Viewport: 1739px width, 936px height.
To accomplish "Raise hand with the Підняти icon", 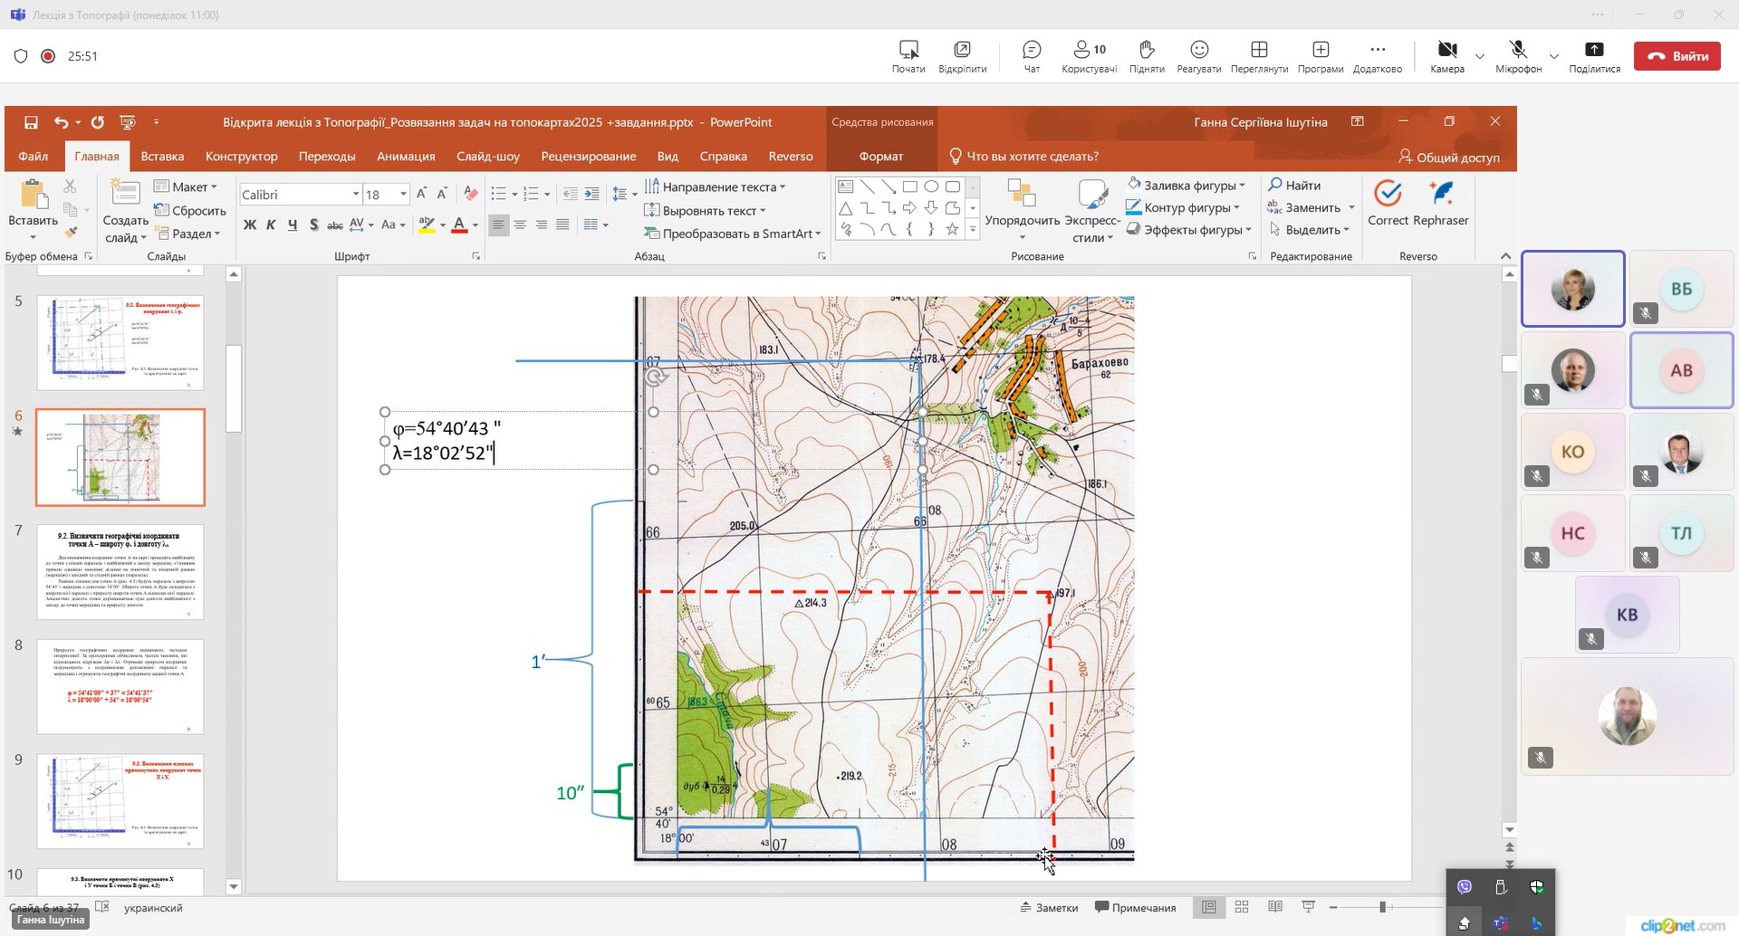I will (1146, 55).
